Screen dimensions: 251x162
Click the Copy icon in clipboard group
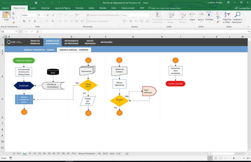tap(13, 18)
